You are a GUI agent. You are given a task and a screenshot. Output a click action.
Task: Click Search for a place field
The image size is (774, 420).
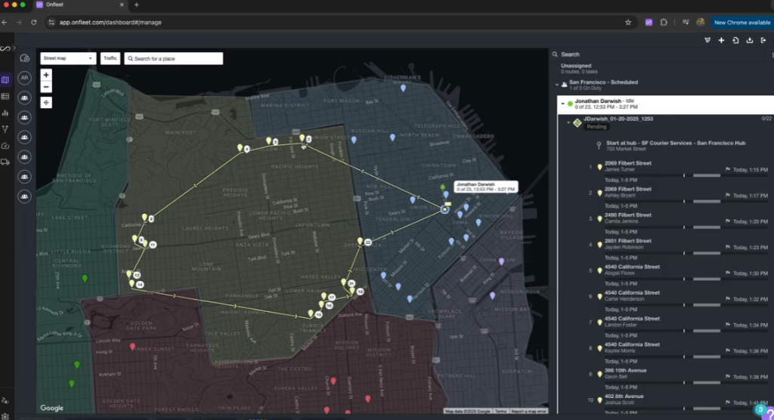[x=173, y=58]
